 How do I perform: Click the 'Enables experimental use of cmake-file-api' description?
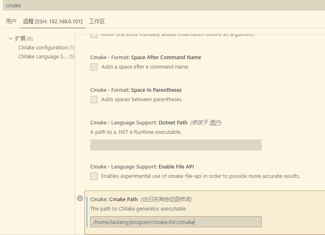pyautogui.click(x=200, y=176)
